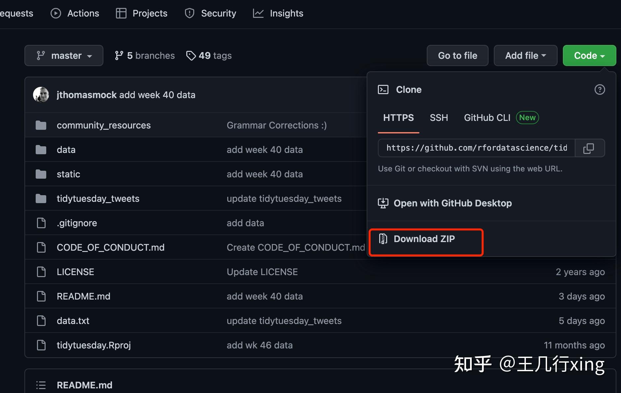Click the copy URL icon in Clone dialog

click(589, 148)
